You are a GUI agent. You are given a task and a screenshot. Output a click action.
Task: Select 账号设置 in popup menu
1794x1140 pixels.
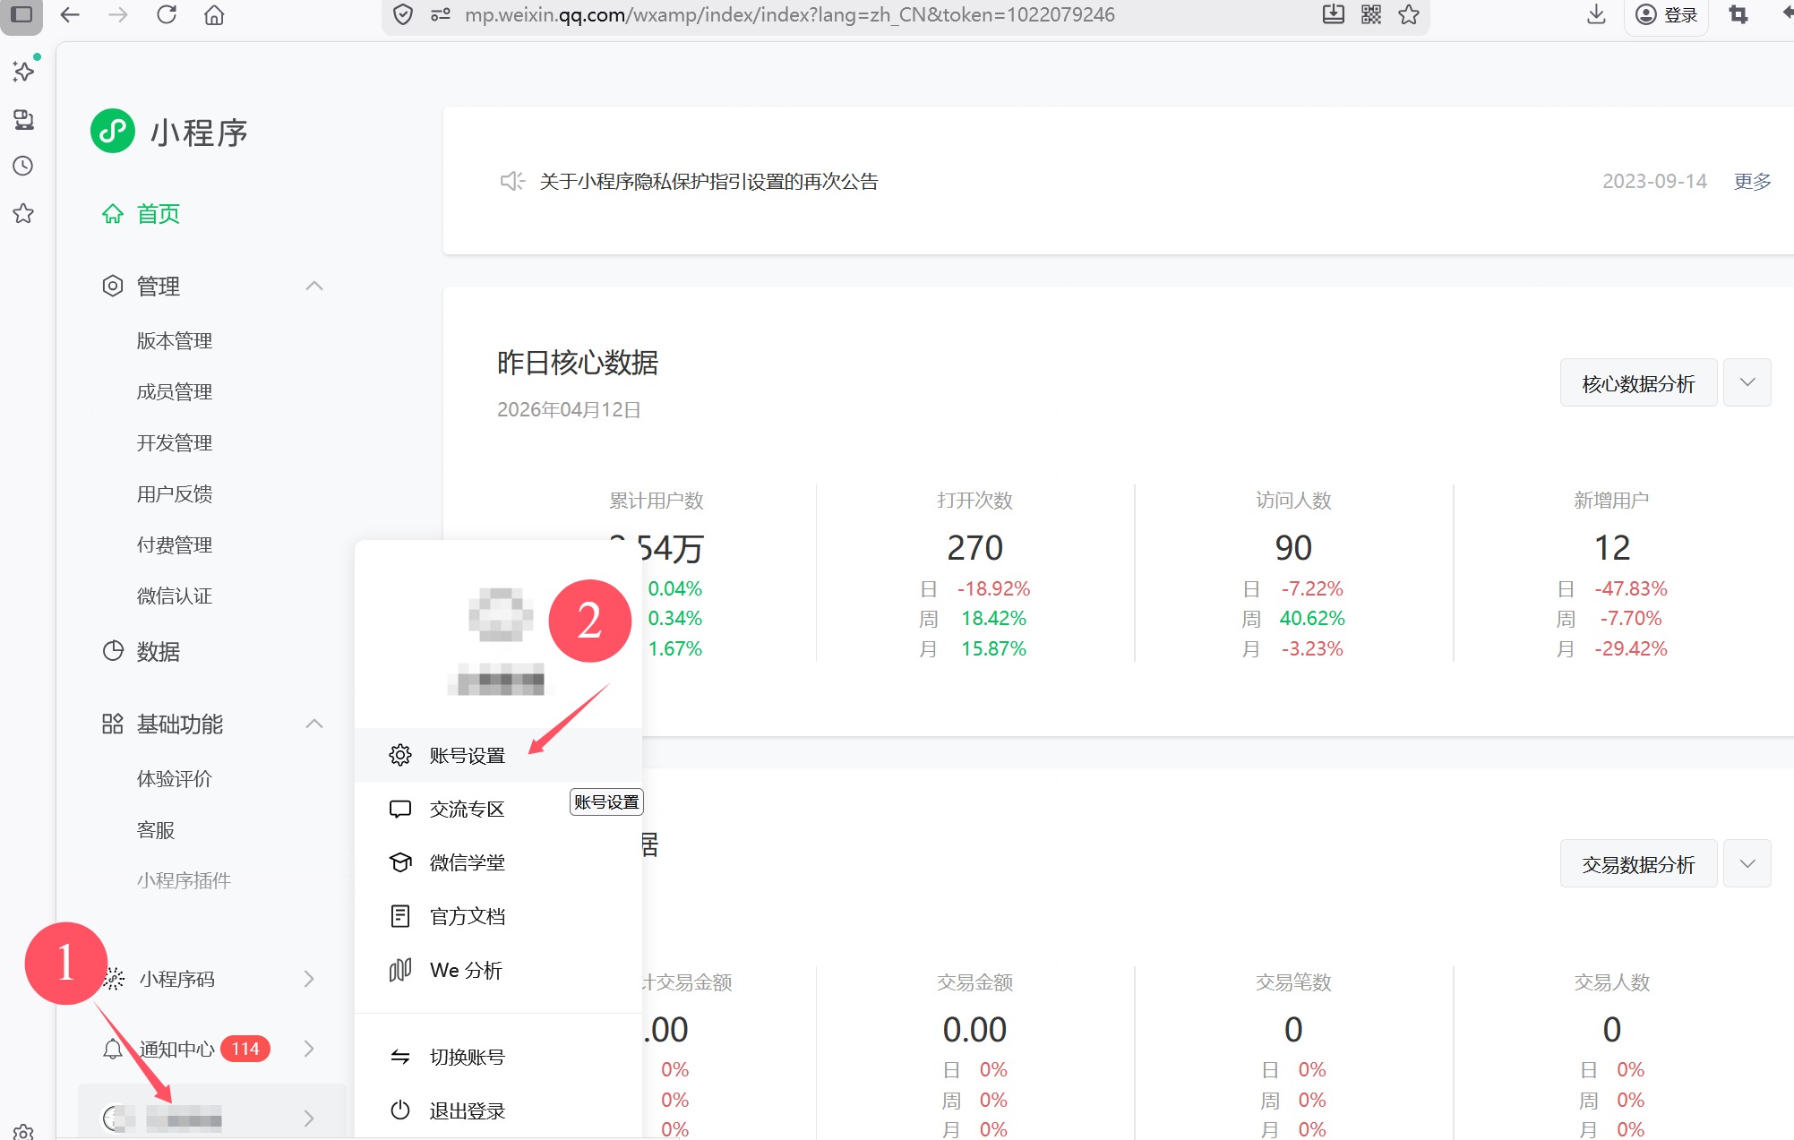467,755
